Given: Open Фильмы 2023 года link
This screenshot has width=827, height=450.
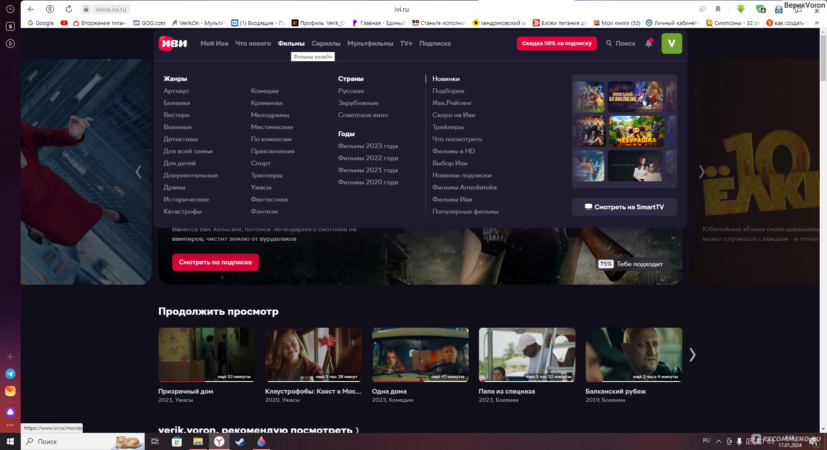Looking at the screenshot, I should (368, 146).
